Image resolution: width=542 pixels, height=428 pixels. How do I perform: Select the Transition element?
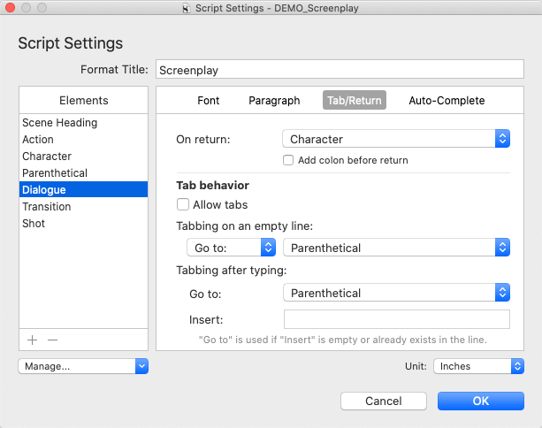point(46,207)
